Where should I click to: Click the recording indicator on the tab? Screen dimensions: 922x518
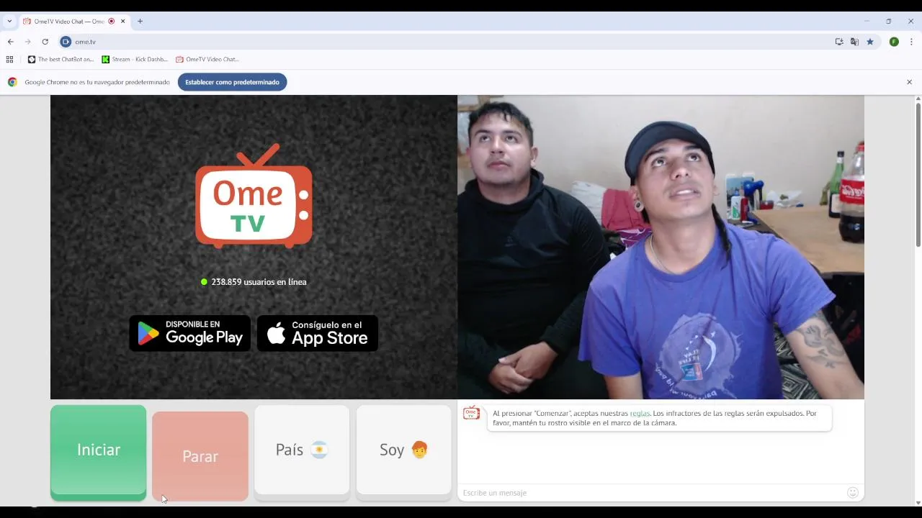coord(112,22)
